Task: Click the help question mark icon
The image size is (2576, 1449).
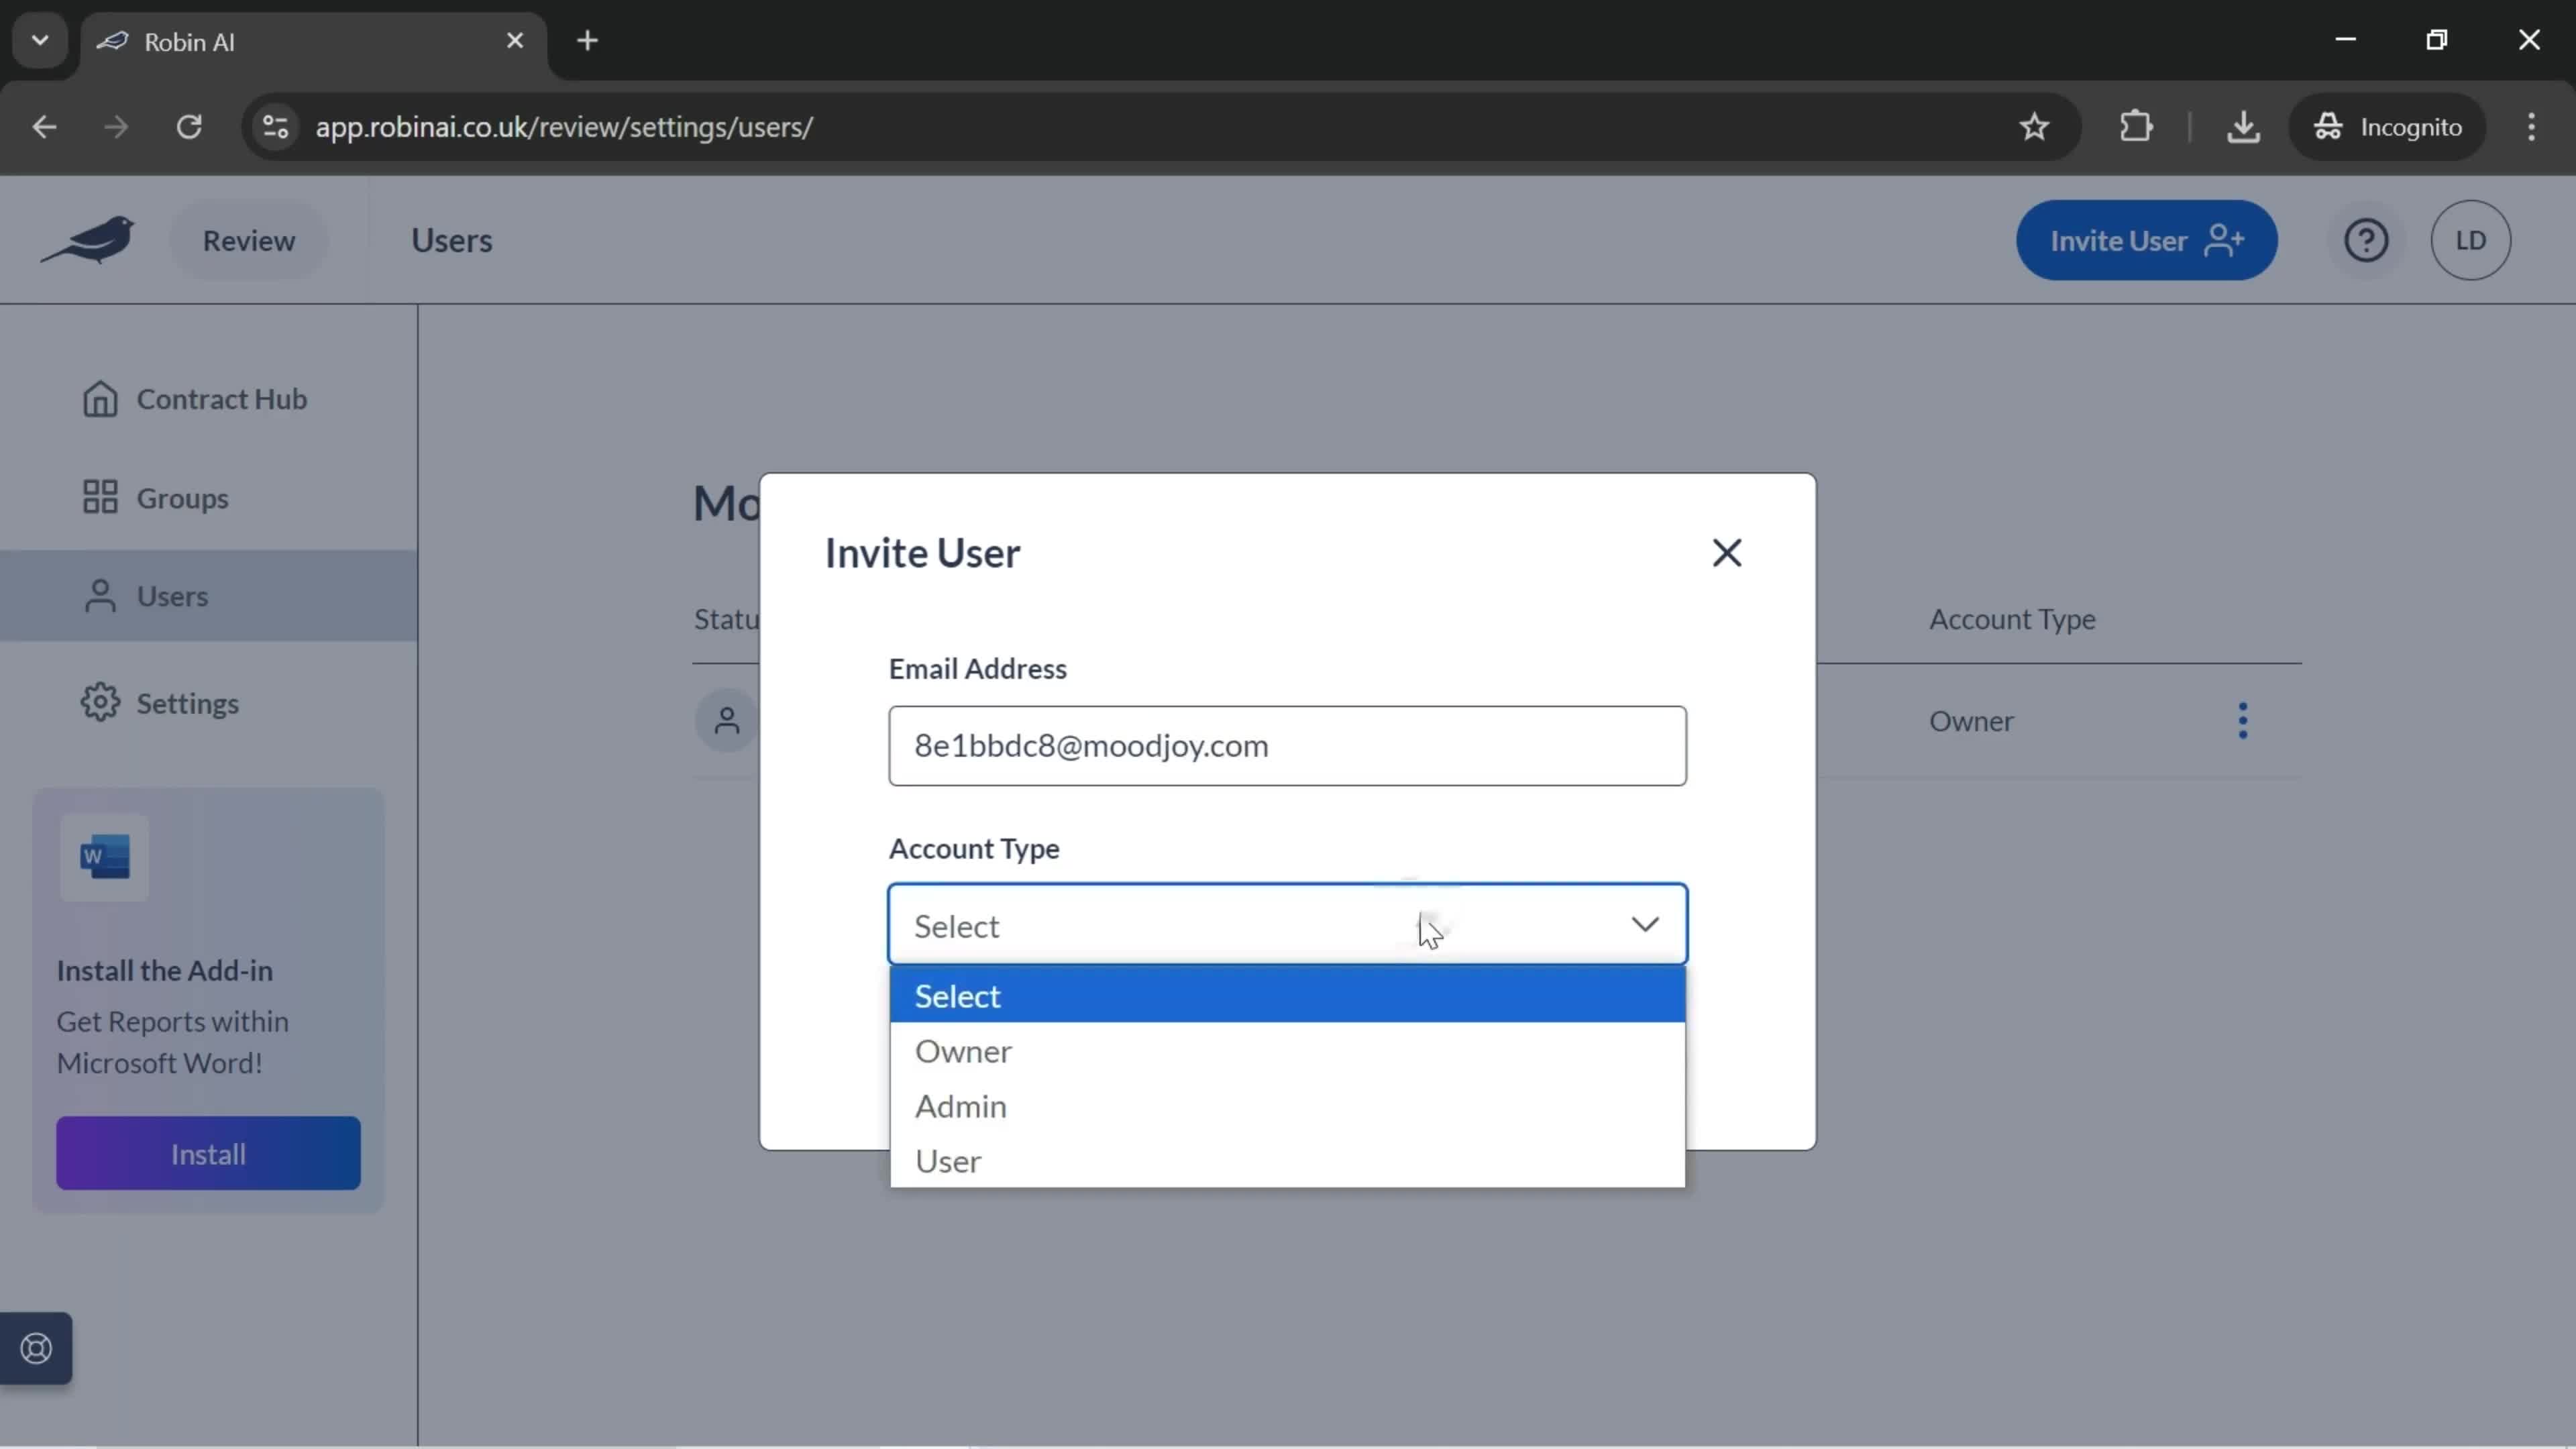Action: [2367, 239]
